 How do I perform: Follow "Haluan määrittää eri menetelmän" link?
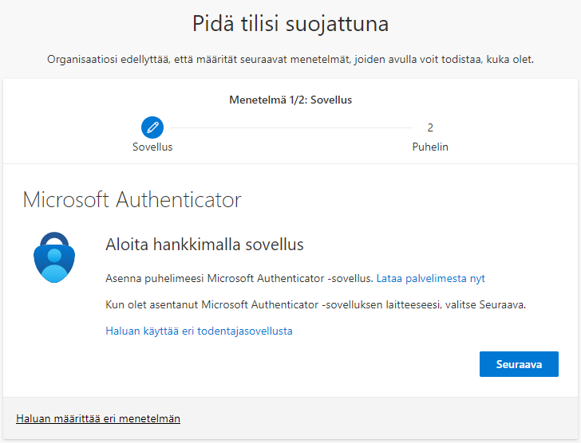click(x=98, y=418)
